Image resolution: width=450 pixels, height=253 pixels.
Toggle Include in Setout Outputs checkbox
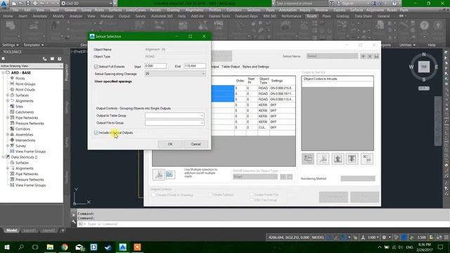(96, 133)
